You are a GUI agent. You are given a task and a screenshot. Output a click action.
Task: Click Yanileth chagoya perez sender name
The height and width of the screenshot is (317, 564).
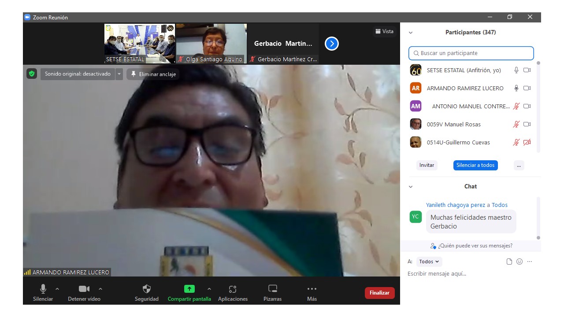point(456,205)
